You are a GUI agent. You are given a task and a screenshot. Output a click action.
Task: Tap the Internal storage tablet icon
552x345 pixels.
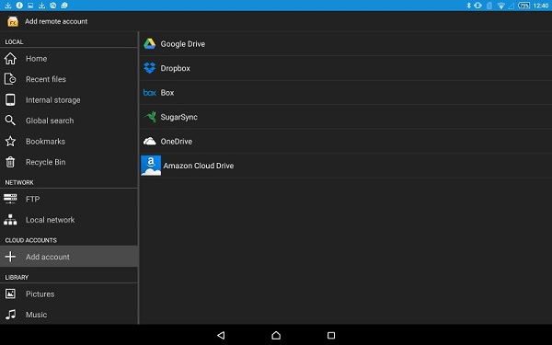[x=10, y=100]
